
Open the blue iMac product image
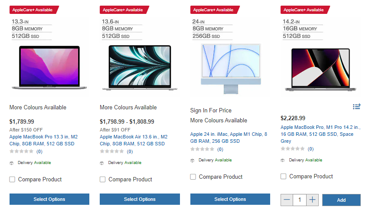click(x=230, y=68)
